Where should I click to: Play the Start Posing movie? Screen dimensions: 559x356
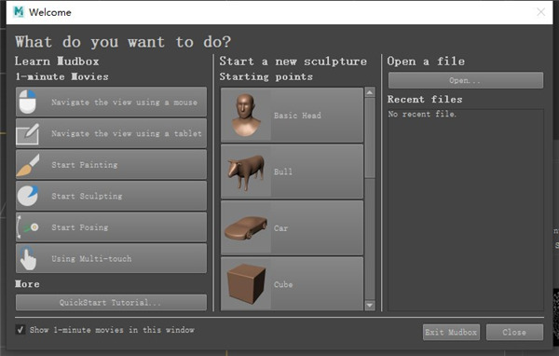pos(111,227)
